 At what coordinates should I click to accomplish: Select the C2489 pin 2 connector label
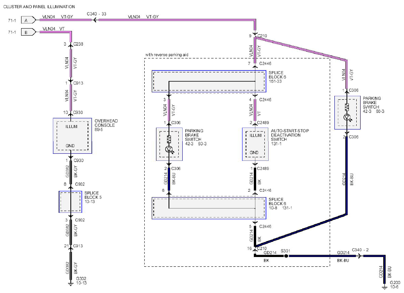point(263,123)
